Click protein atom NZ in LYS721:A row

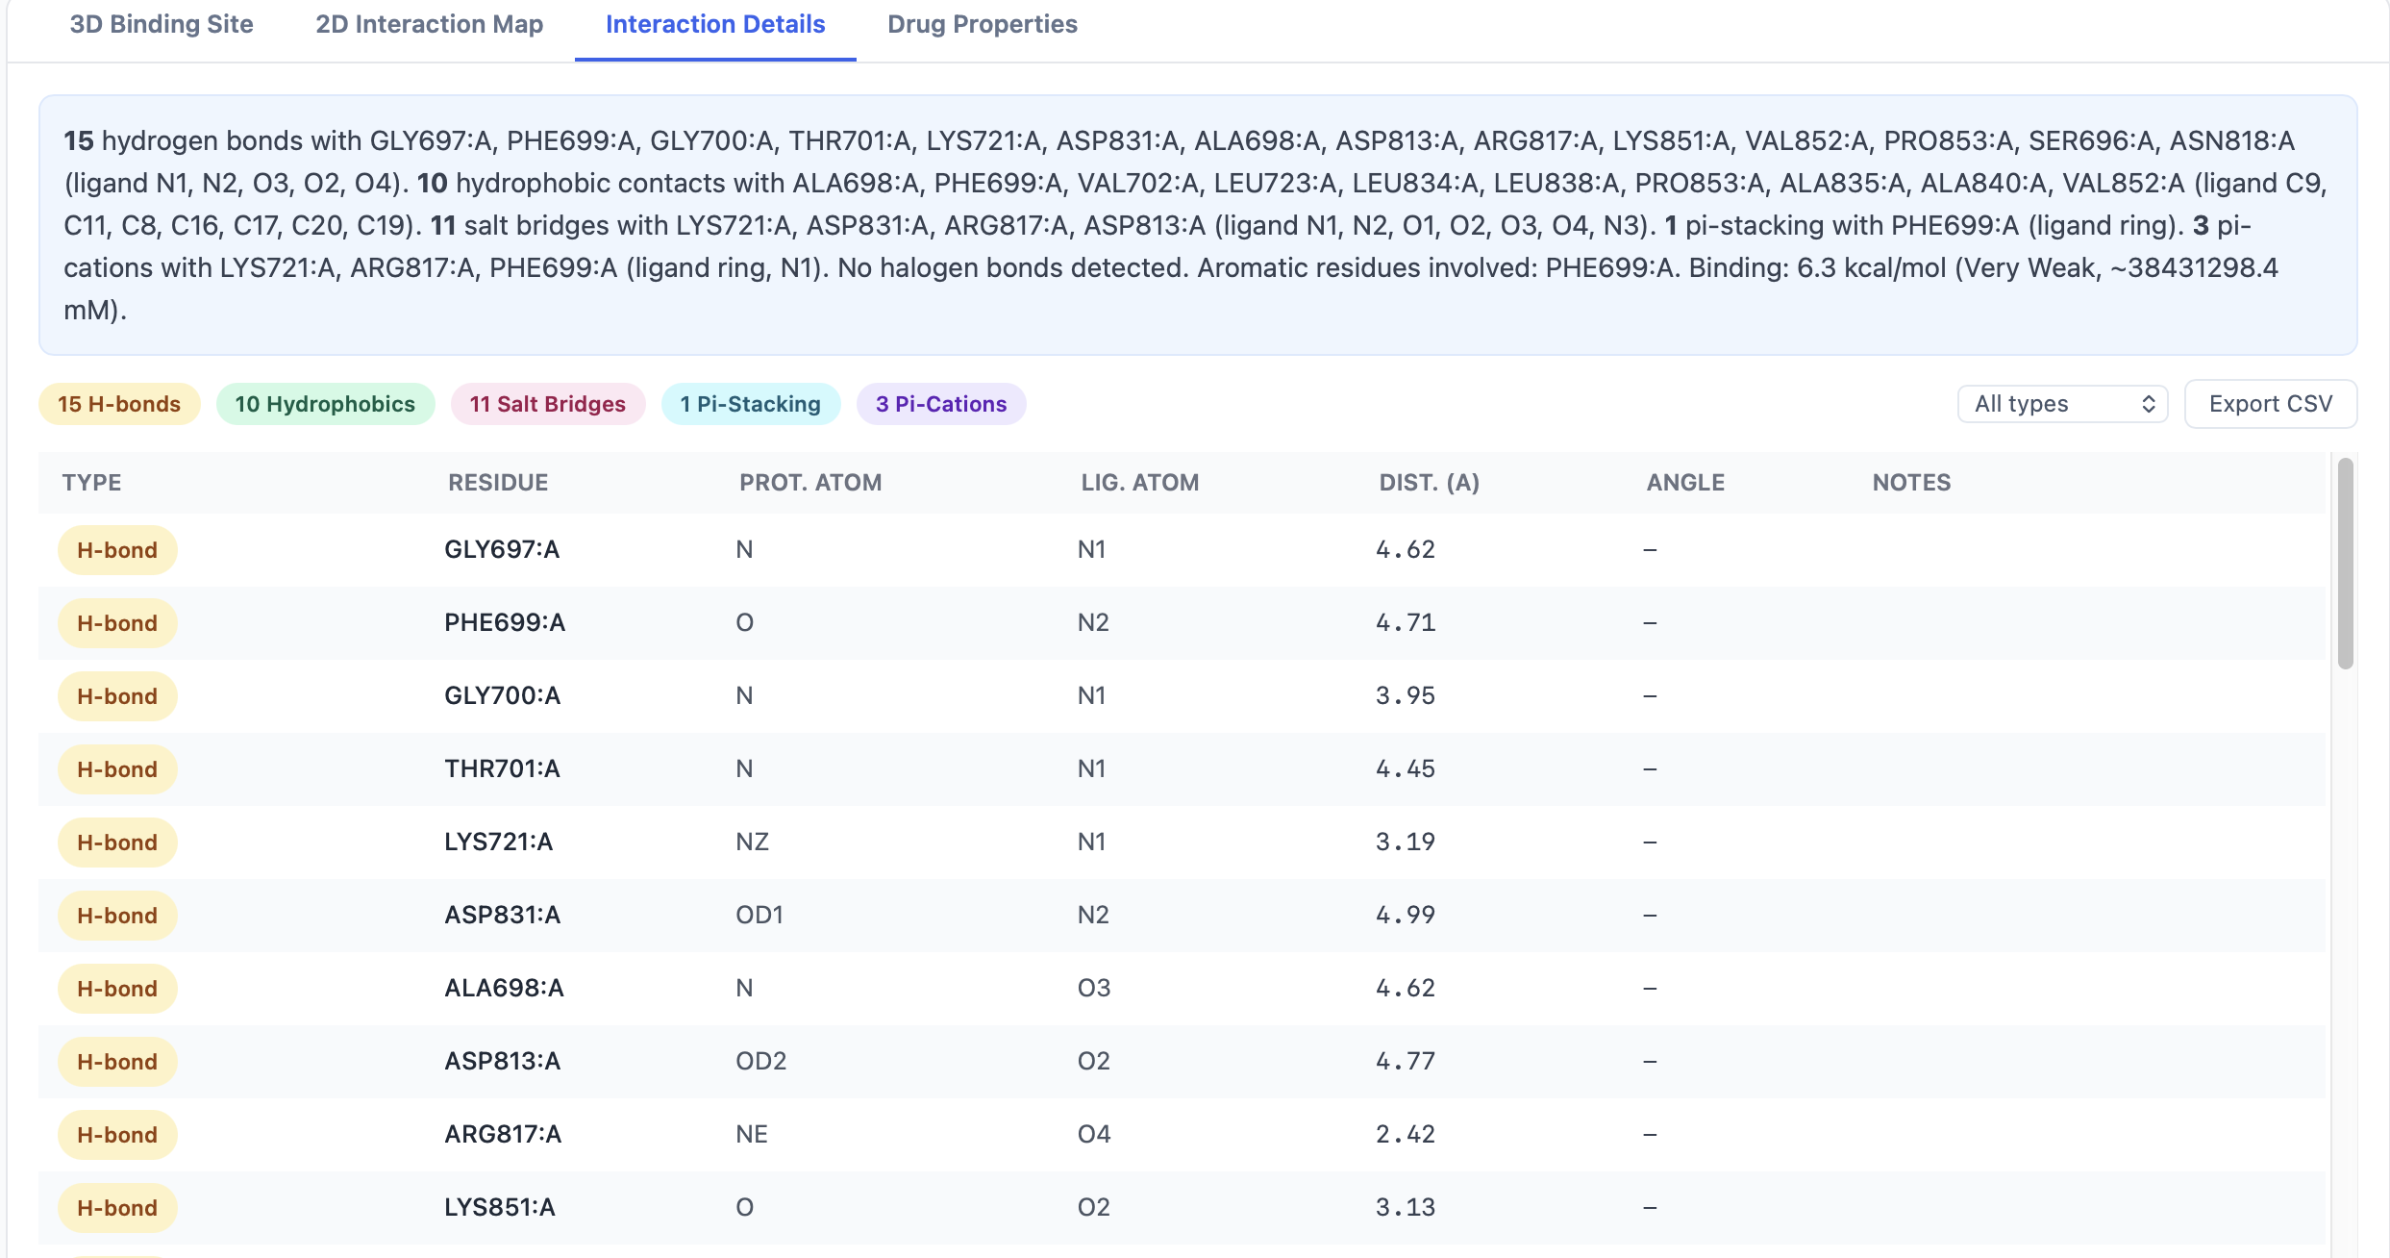pos(752,843)
